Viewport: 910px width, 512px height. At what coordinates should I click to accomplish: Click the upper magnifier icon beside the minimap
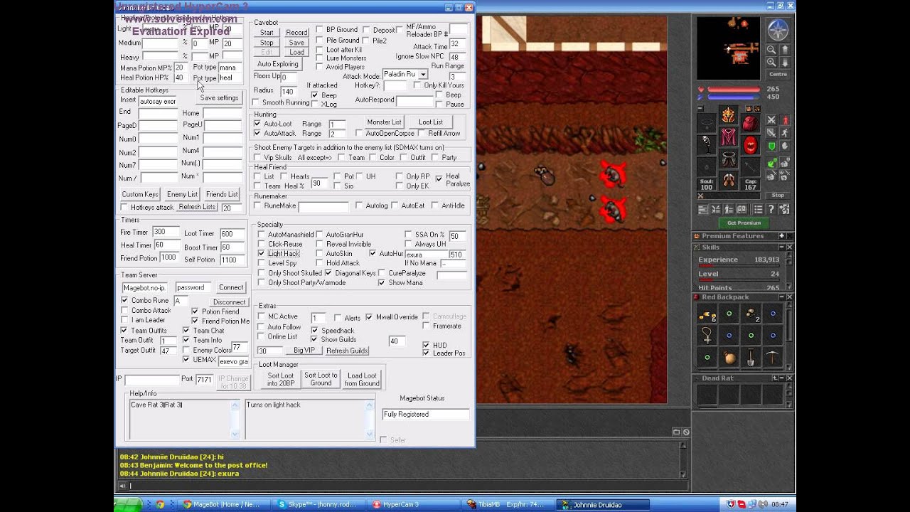771,50
